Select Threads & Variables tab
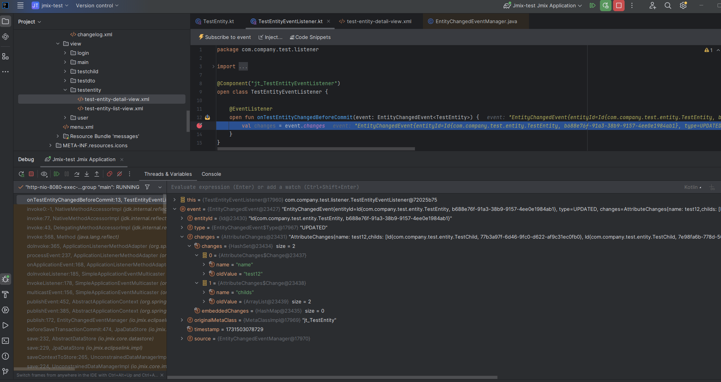Screen dimensions: 721x382 (168, 174)
